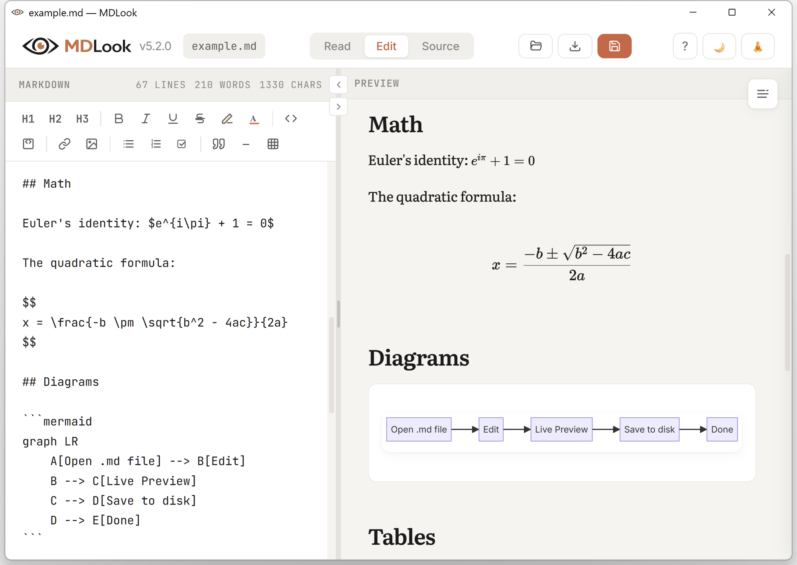This screenshot has width=797, height=565.
Task: Open a file with the folder icon
Action: pyautogui.click(x=535, y=46)
